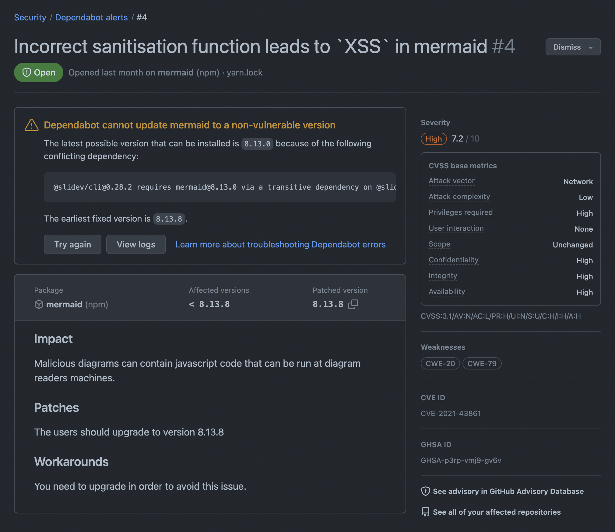615x532 pixels.
Task: Click the Workarounds section heading
Action: tap(71, 462)
